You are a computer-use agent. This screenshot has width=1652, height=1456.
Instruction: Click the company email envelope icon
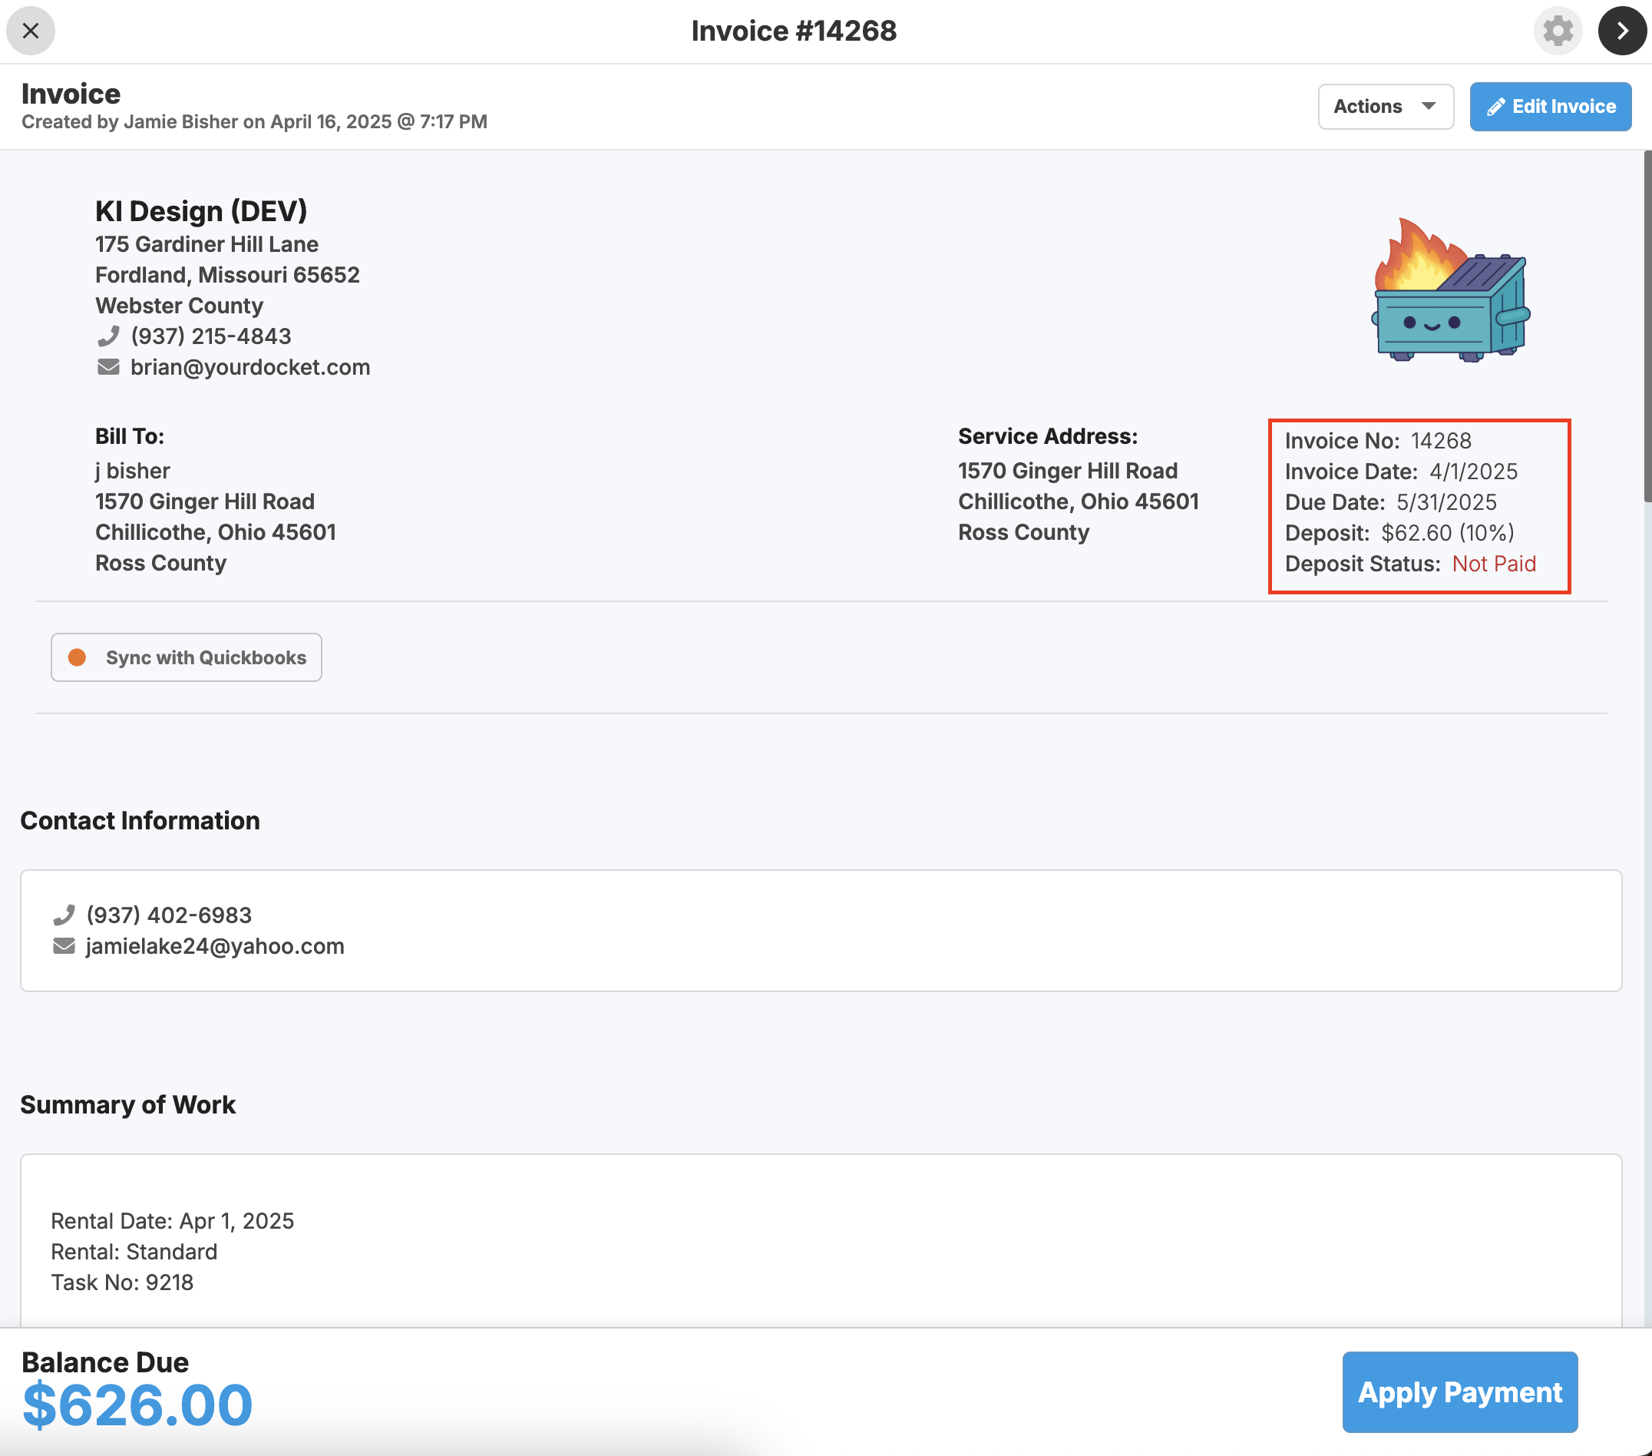tap(108, 367)
